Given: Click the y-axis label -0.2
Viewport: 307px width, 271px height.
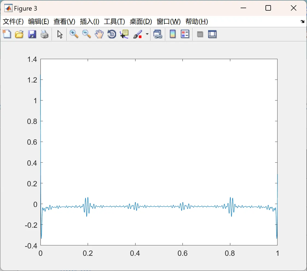Looking at the screenshot, I should point(31,225).
